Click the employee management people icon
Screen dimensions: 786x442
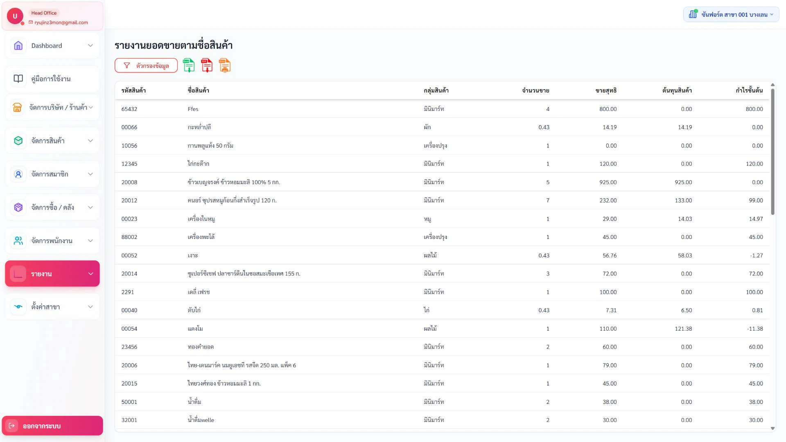pyautogui.click(x=18, y=241)
